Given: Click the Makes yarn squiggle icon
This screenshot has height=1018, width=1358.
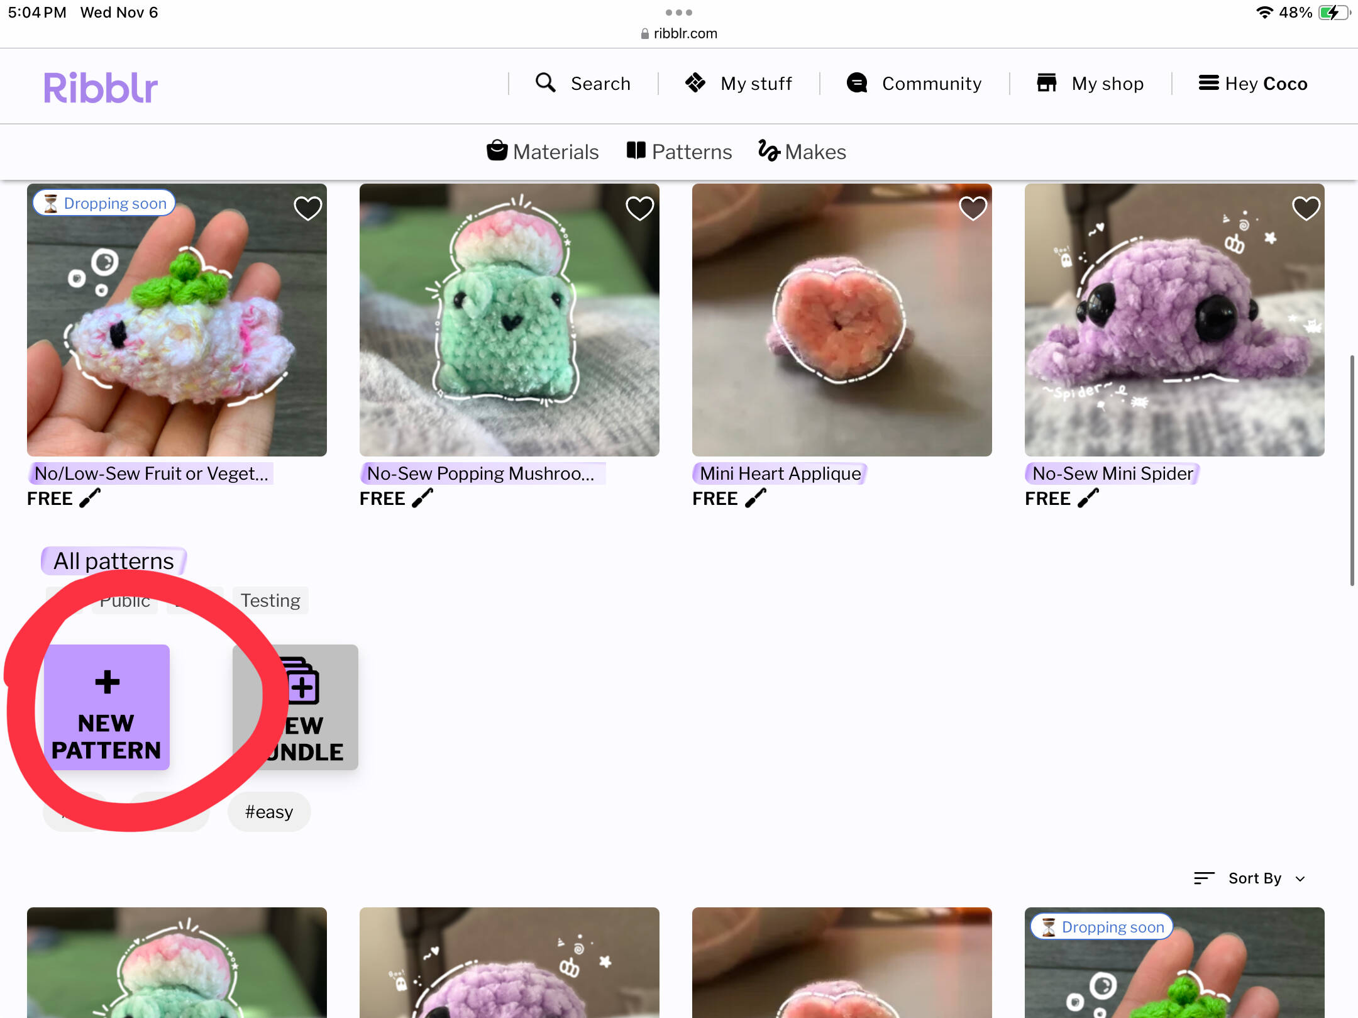Looking at the screenshot, I should [769, 151].
